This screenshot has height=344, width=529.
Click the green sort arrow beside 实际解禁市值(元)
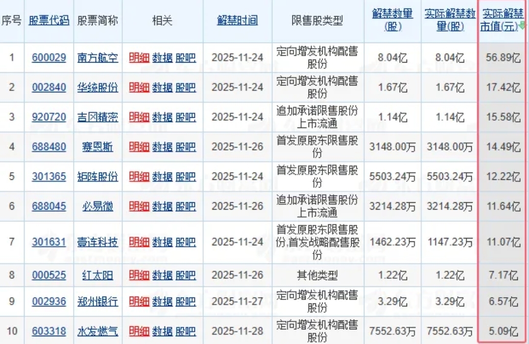pos(522,25)
